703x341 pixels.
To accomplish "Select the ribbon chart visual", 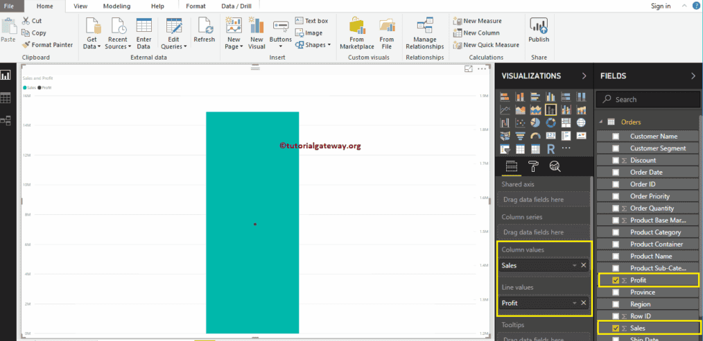I will pos(581,110).
